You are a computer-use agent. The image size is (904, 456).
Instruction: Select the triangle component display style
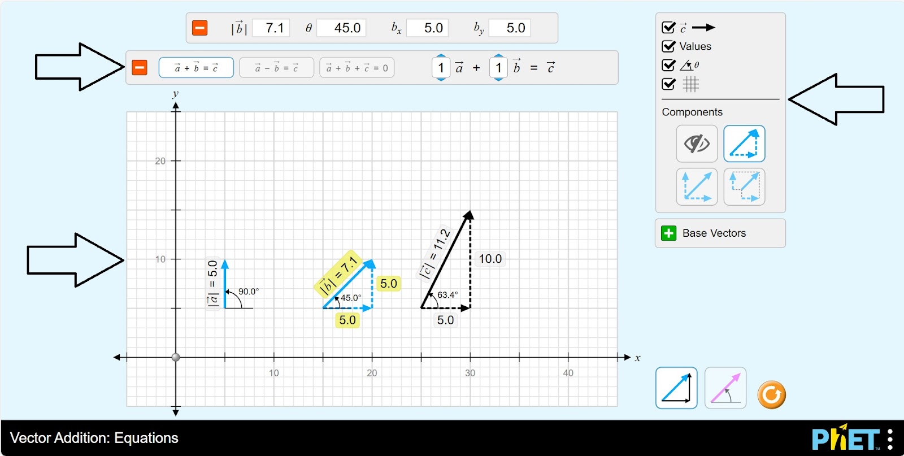coord(744,144)
